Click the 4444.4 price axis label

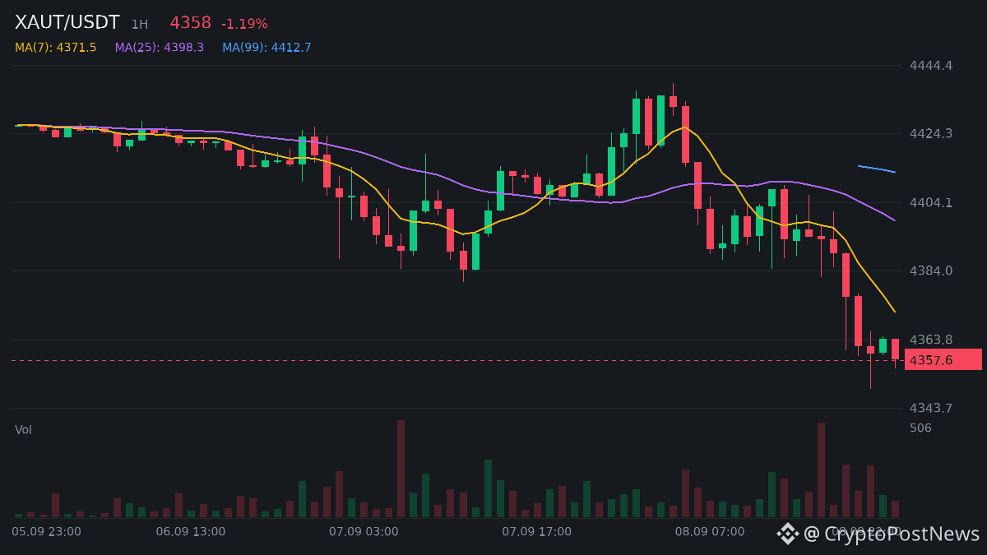(x=931, y=65)
